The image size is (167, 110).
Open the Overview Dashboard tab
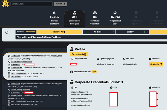tap(54, 18)
